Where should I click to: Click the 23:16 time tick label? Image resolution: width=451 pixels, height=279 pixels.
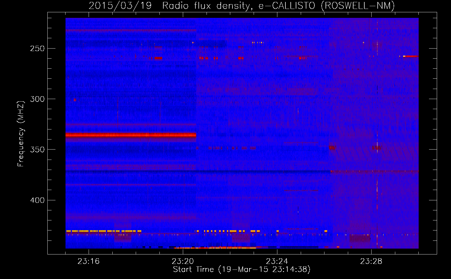[89, 261]
